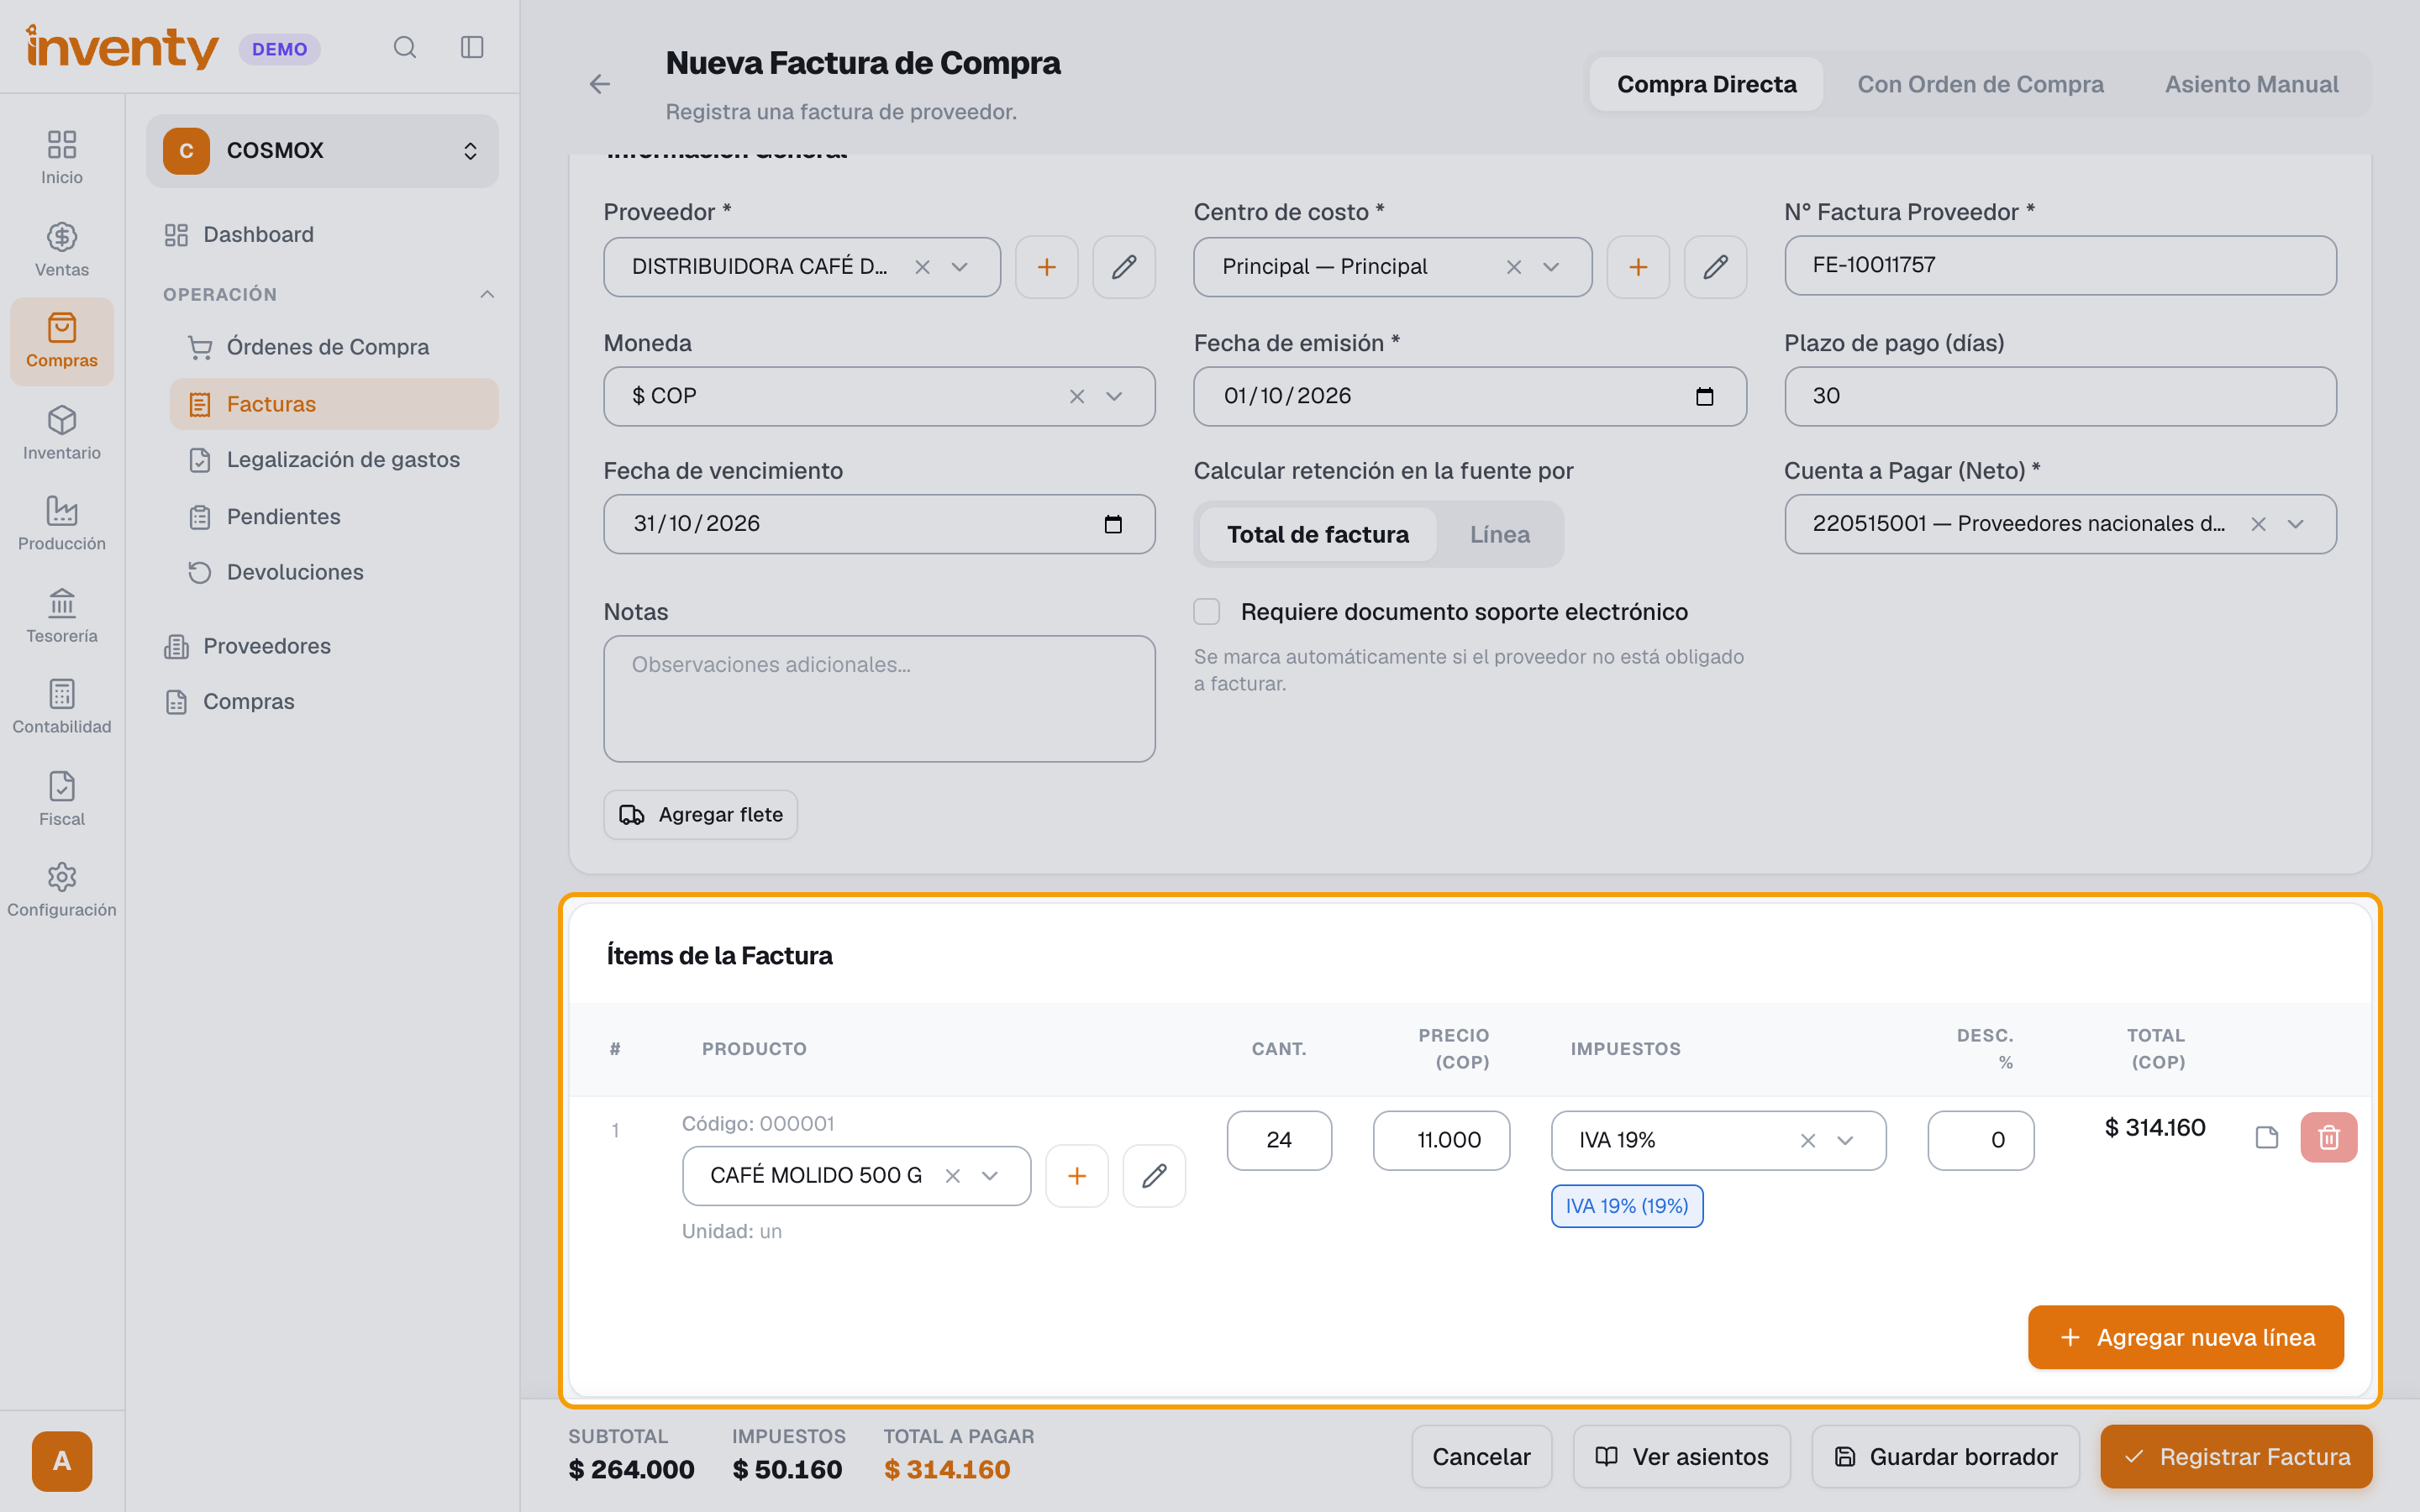The width and height of the screenshot is (2420, 1512).
Task: Expand the Proveedor dropdown
Action: point(959,267)
